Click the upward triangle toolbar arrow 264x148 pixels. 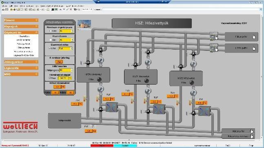[x=60, y=9]
